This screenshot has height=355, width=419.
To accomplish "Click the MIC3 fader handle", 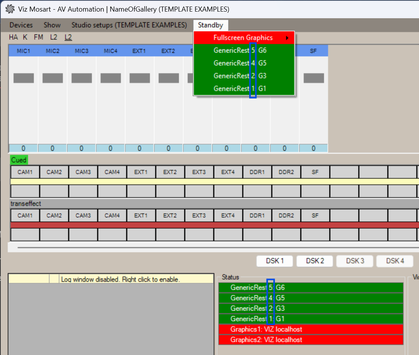I will pyautogui.click(x=82, y=78).
